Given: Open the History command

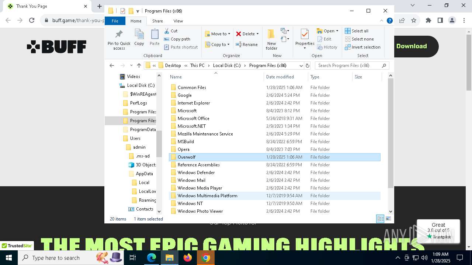Looking at the screenshot, I should point(327,47).
